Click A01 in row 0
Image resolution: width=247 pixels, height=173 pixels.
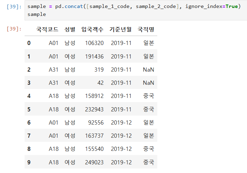coord(54,43)
